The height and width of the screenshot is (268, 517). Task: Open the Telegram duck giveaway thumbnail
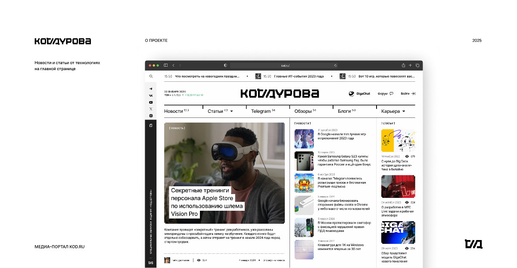click(304, 183)
